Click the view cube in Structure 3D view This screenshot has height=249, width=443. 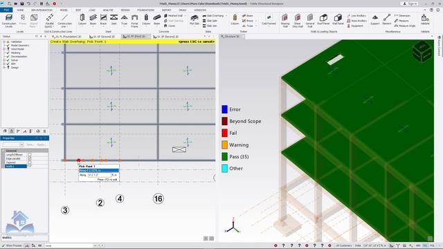click(x=422, y=51)
